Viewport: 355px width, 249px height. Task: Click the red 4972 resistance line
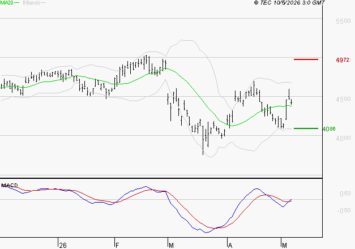[x=306, y=59]
